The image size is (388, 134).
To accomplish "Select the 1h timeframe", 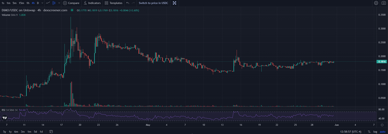I will click(x=28, y=3).
